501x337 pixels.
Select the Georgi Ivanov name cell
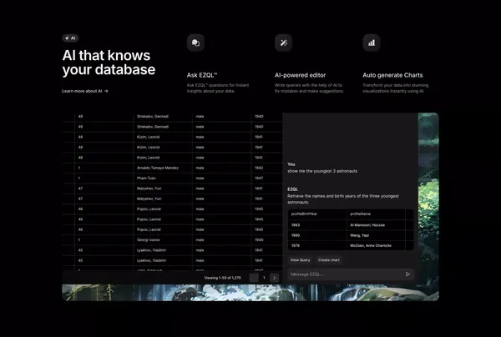click(163, 239)
